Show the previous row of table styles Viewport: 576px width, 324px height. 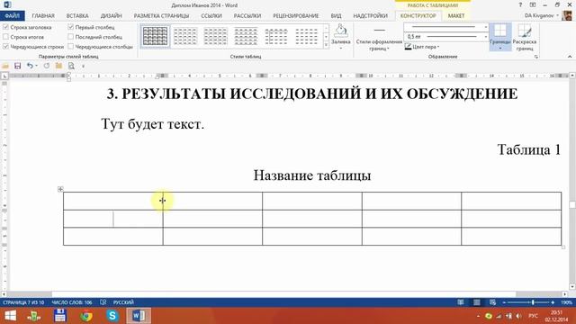326,28
